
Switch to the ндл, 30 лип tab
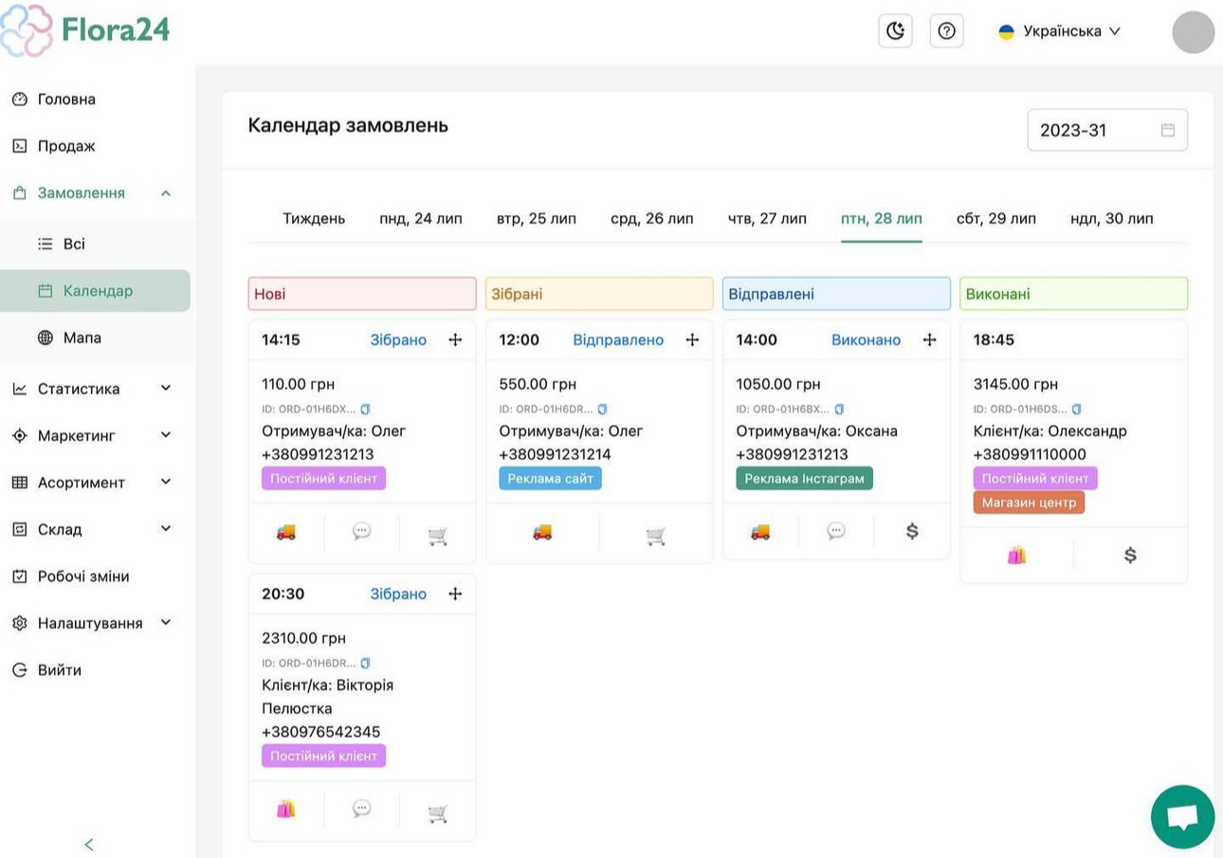pyautogui.click(x=1112, y=219)
